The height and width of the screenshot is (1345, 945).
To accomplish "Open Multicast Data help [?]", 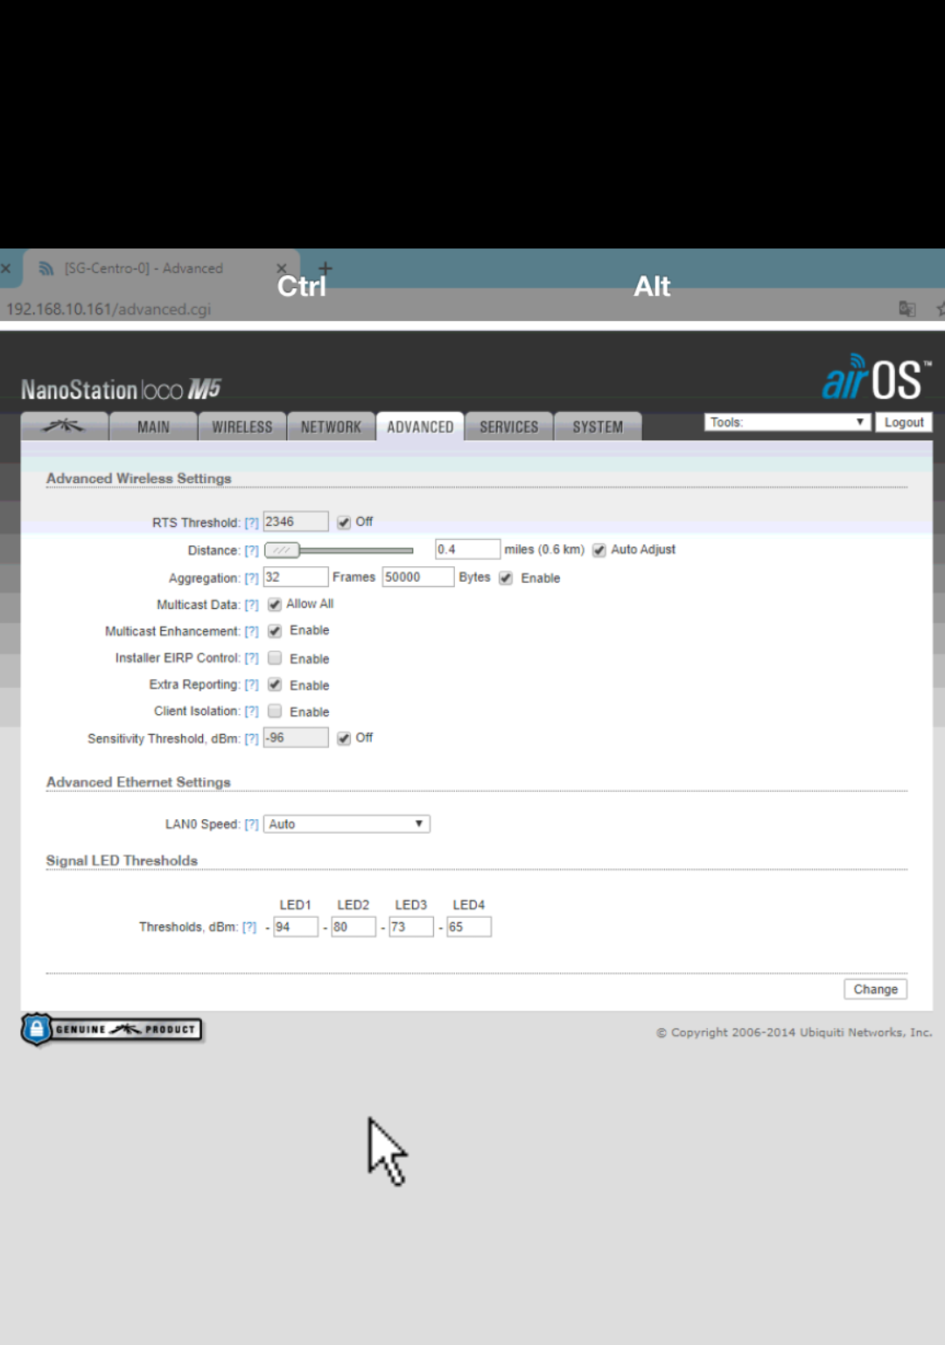I will point(251,605).
